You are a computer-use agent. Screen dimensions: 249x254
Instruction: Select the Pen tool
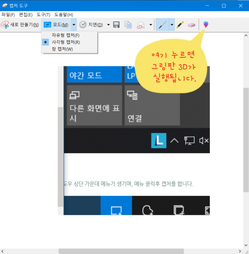(x=162, y=25)
